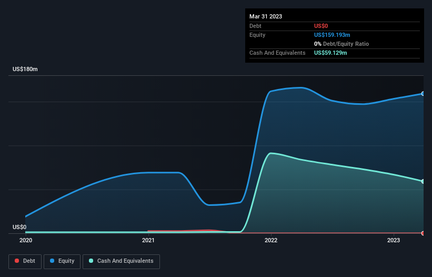This screenshot has width=432, height=277.
Task: Click the Mar 31 2023 tooltip date
Action: click(x=266, y=16)
